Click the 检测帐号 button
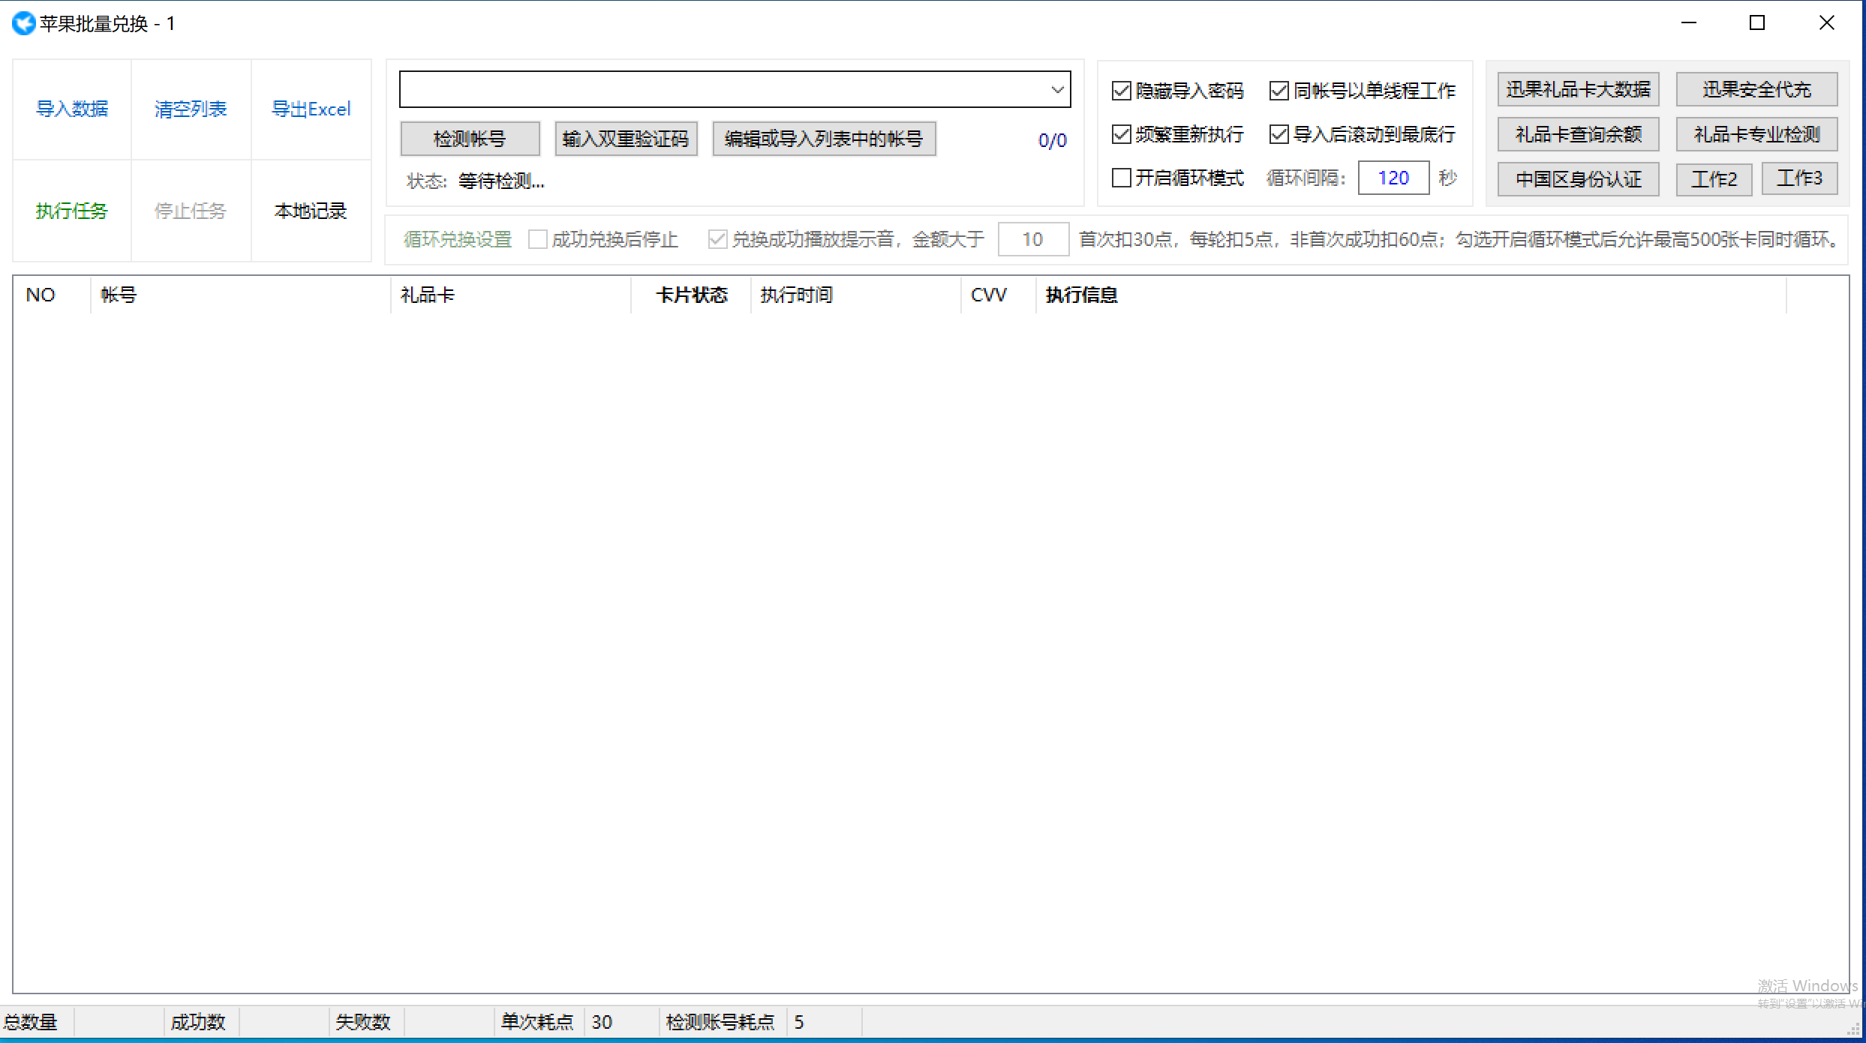This screenshot has width=1866, height=1043. click(470, 139)
